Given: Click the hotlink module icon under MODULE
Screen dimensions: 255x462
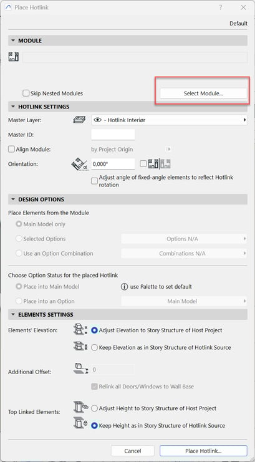Looking at the screenshot, I should tap(14, 57).
